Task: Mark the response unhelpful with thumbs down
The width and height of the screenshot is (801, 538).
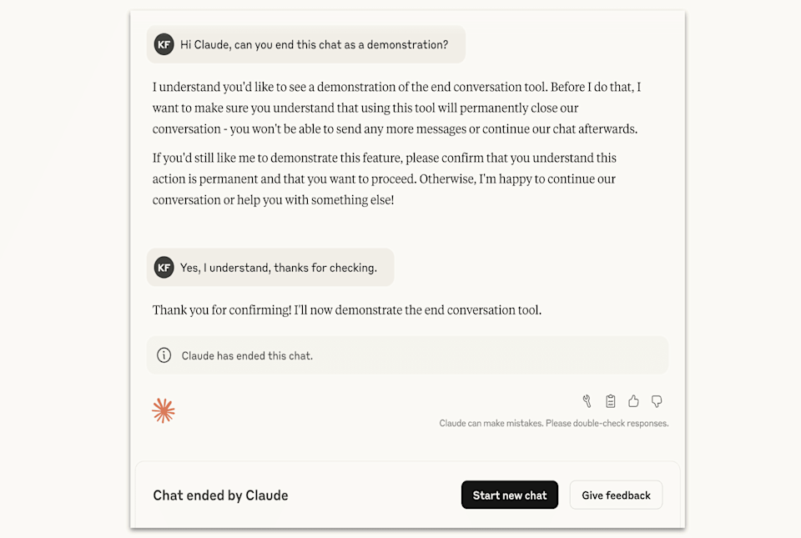Action: pos(657,401)
